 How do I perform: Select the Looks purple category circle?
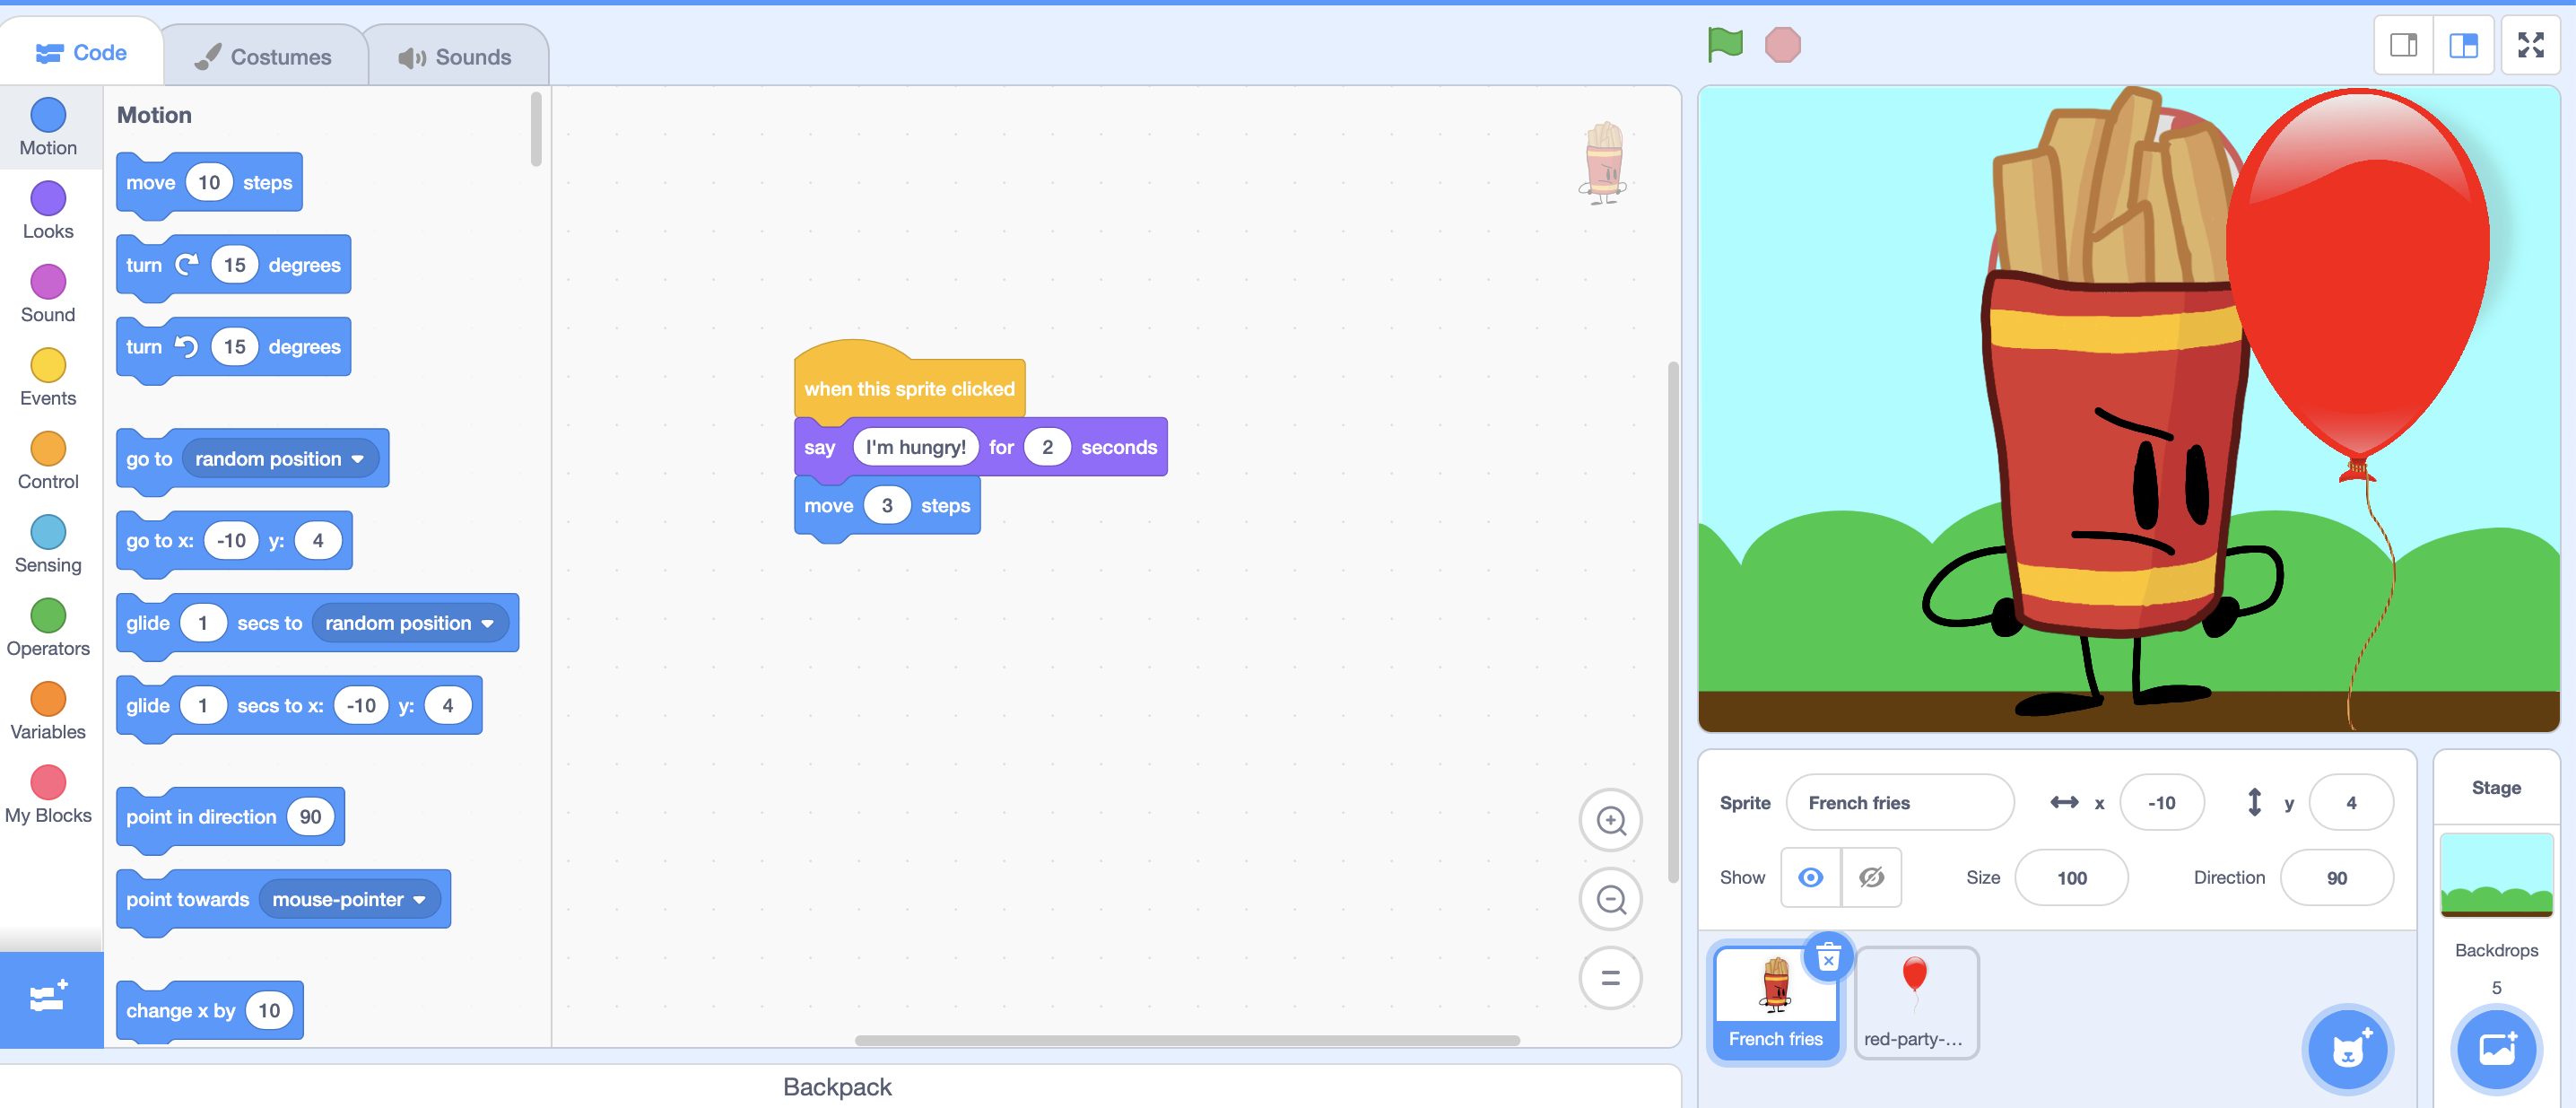click(x=48, y=199)
